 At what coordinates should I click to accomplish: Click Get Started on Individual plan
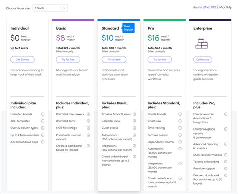(22, 59)
